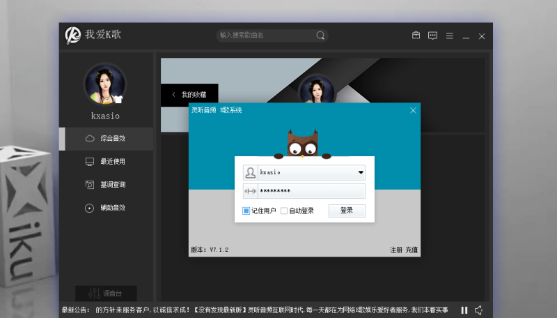This screenshot has width=557, height=318.
Task: Click the 最新公告 announcement label
Action: pyautogui.click(x=75, y=310)
